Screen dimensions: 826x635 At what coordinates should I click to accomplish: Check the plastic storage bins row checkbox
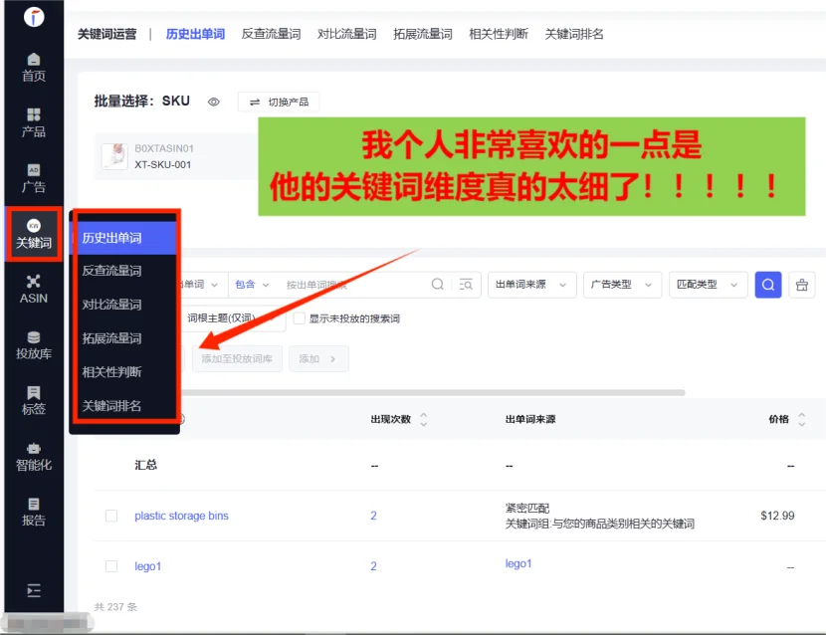(x=111, y=516)
